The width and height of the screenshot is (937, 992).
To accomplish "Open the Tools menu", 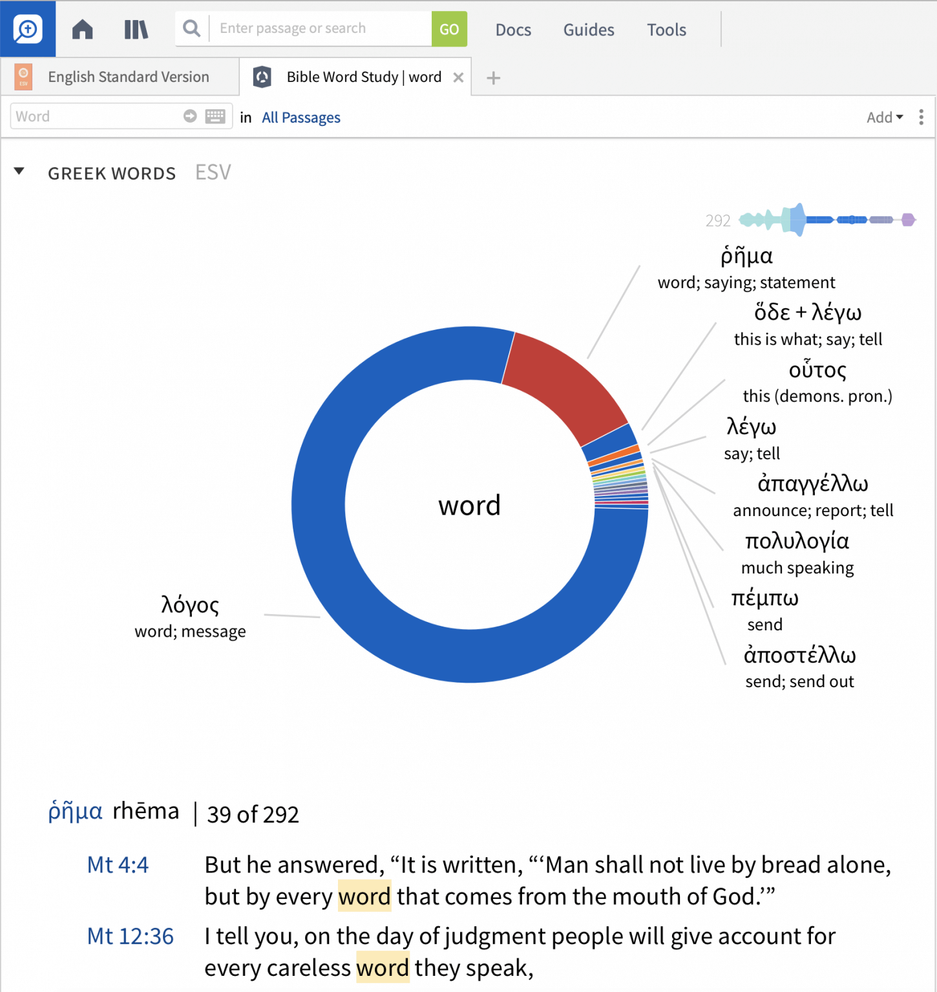I will coord(666,30).
